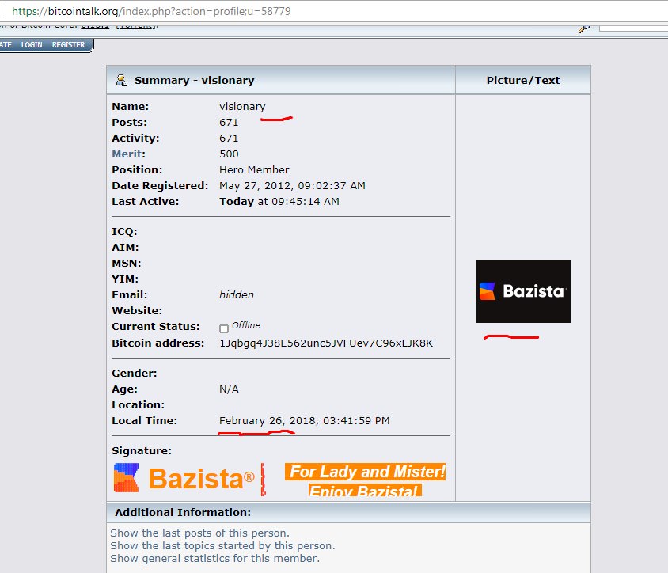
Task: Click the 'Additional Information:' header
Action: (x=183, y=512)
